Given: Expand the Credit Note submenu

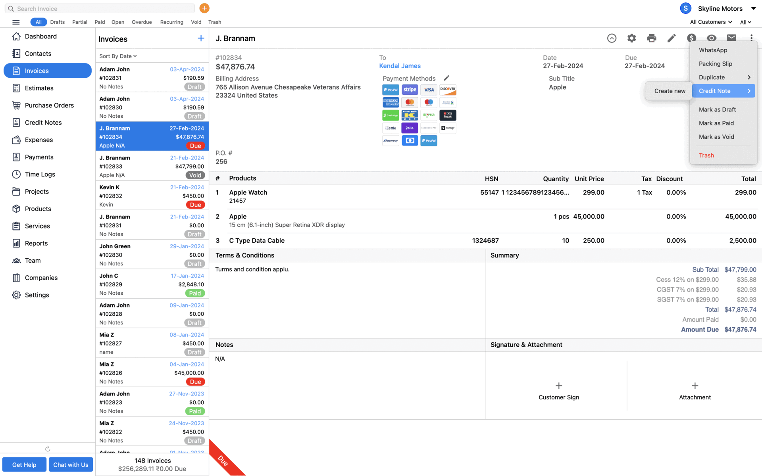Looking at the screenshot, I should 724,91.
